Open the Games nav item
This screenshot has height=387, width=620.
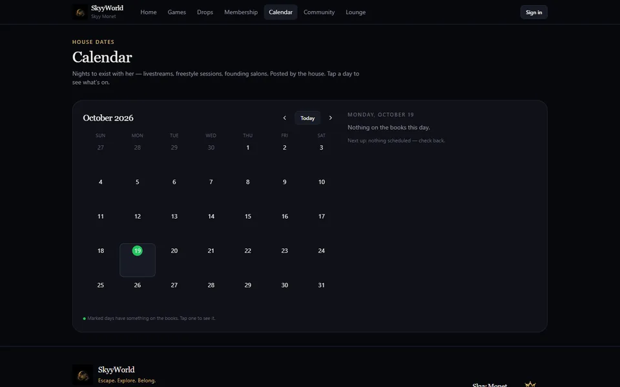[177, 12]
